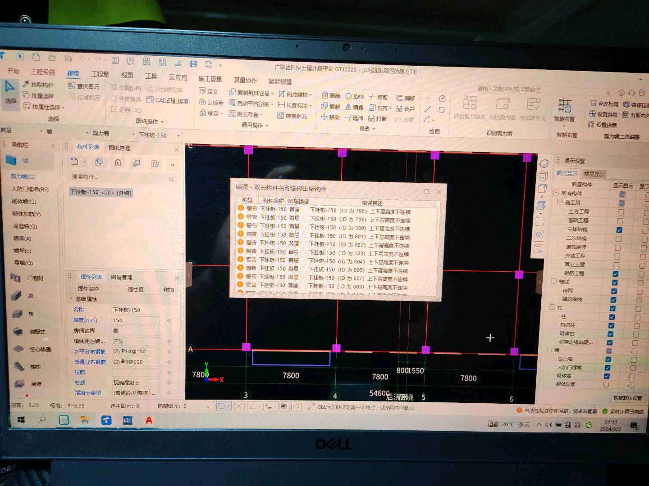Viewport: 649px width, 486px height.
Task: Click the straight line draw tool
Action: (x=428, y=109)
